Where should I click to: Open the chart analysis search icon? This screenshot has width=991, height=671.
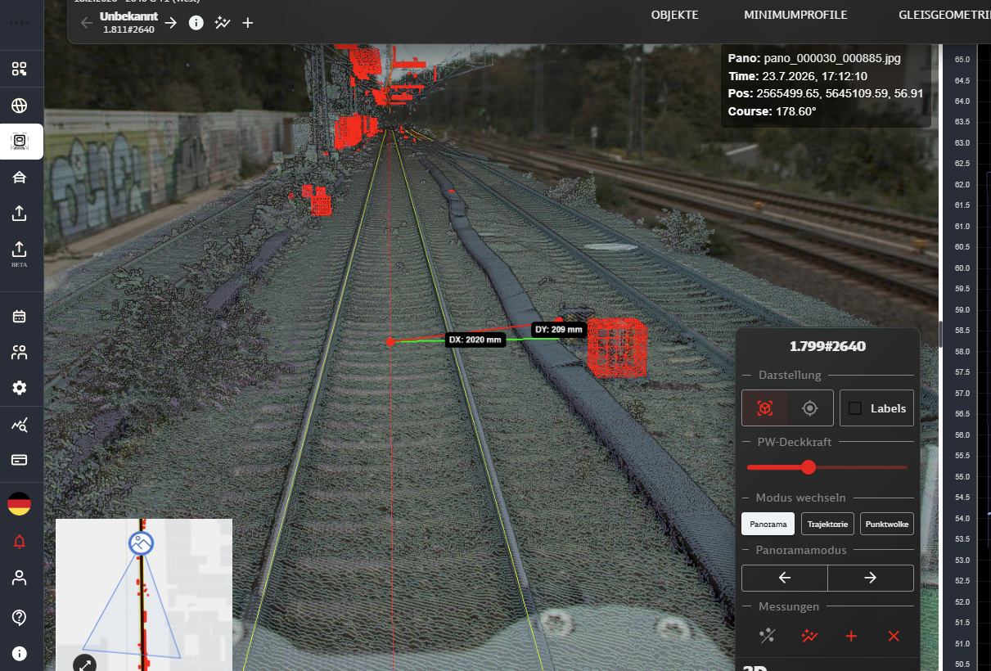pos(20,425)
